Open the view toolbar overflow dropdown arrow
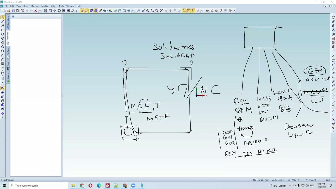336x189 pixels. tap(133, 11)
